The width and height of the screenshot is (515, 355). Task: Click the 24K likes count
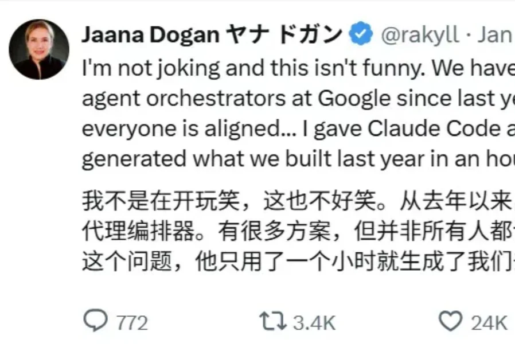click(x=489, y=323)
